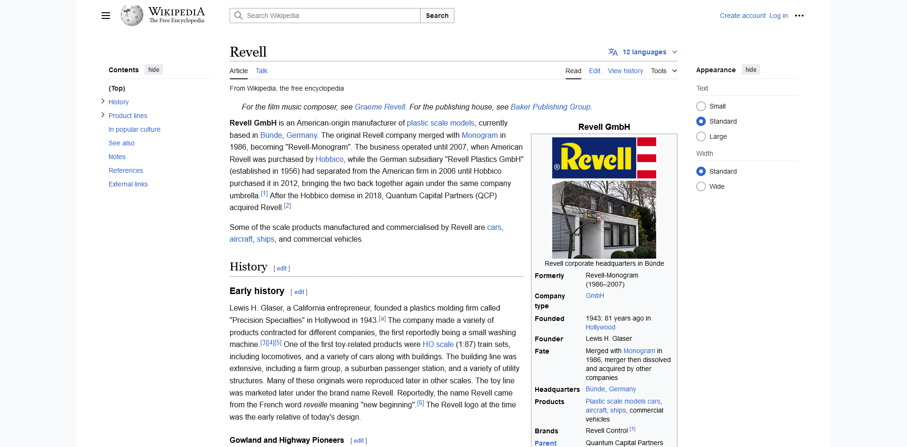This screenshot has height=447, width=907.
Task: Open the three-dot personal tools menu
Action: [799, 16]
